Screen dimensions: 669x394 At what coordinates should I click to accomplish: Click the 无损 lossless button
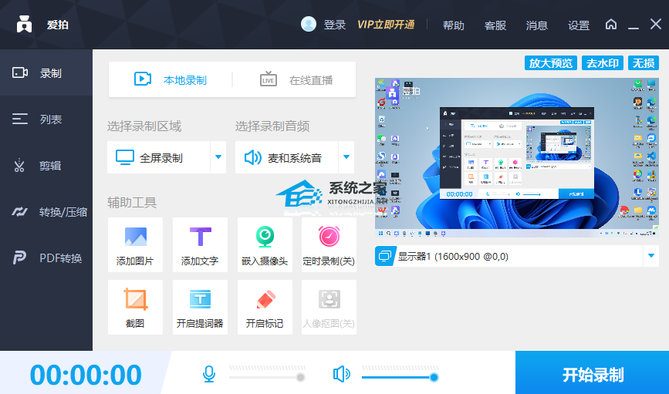point(644,63)
